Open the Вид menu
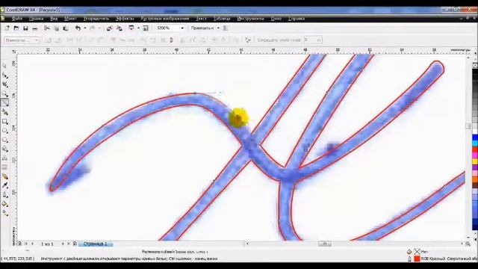The height and width of the screenshot is (269, 478). pyautogui.click(x=54, y=19)
